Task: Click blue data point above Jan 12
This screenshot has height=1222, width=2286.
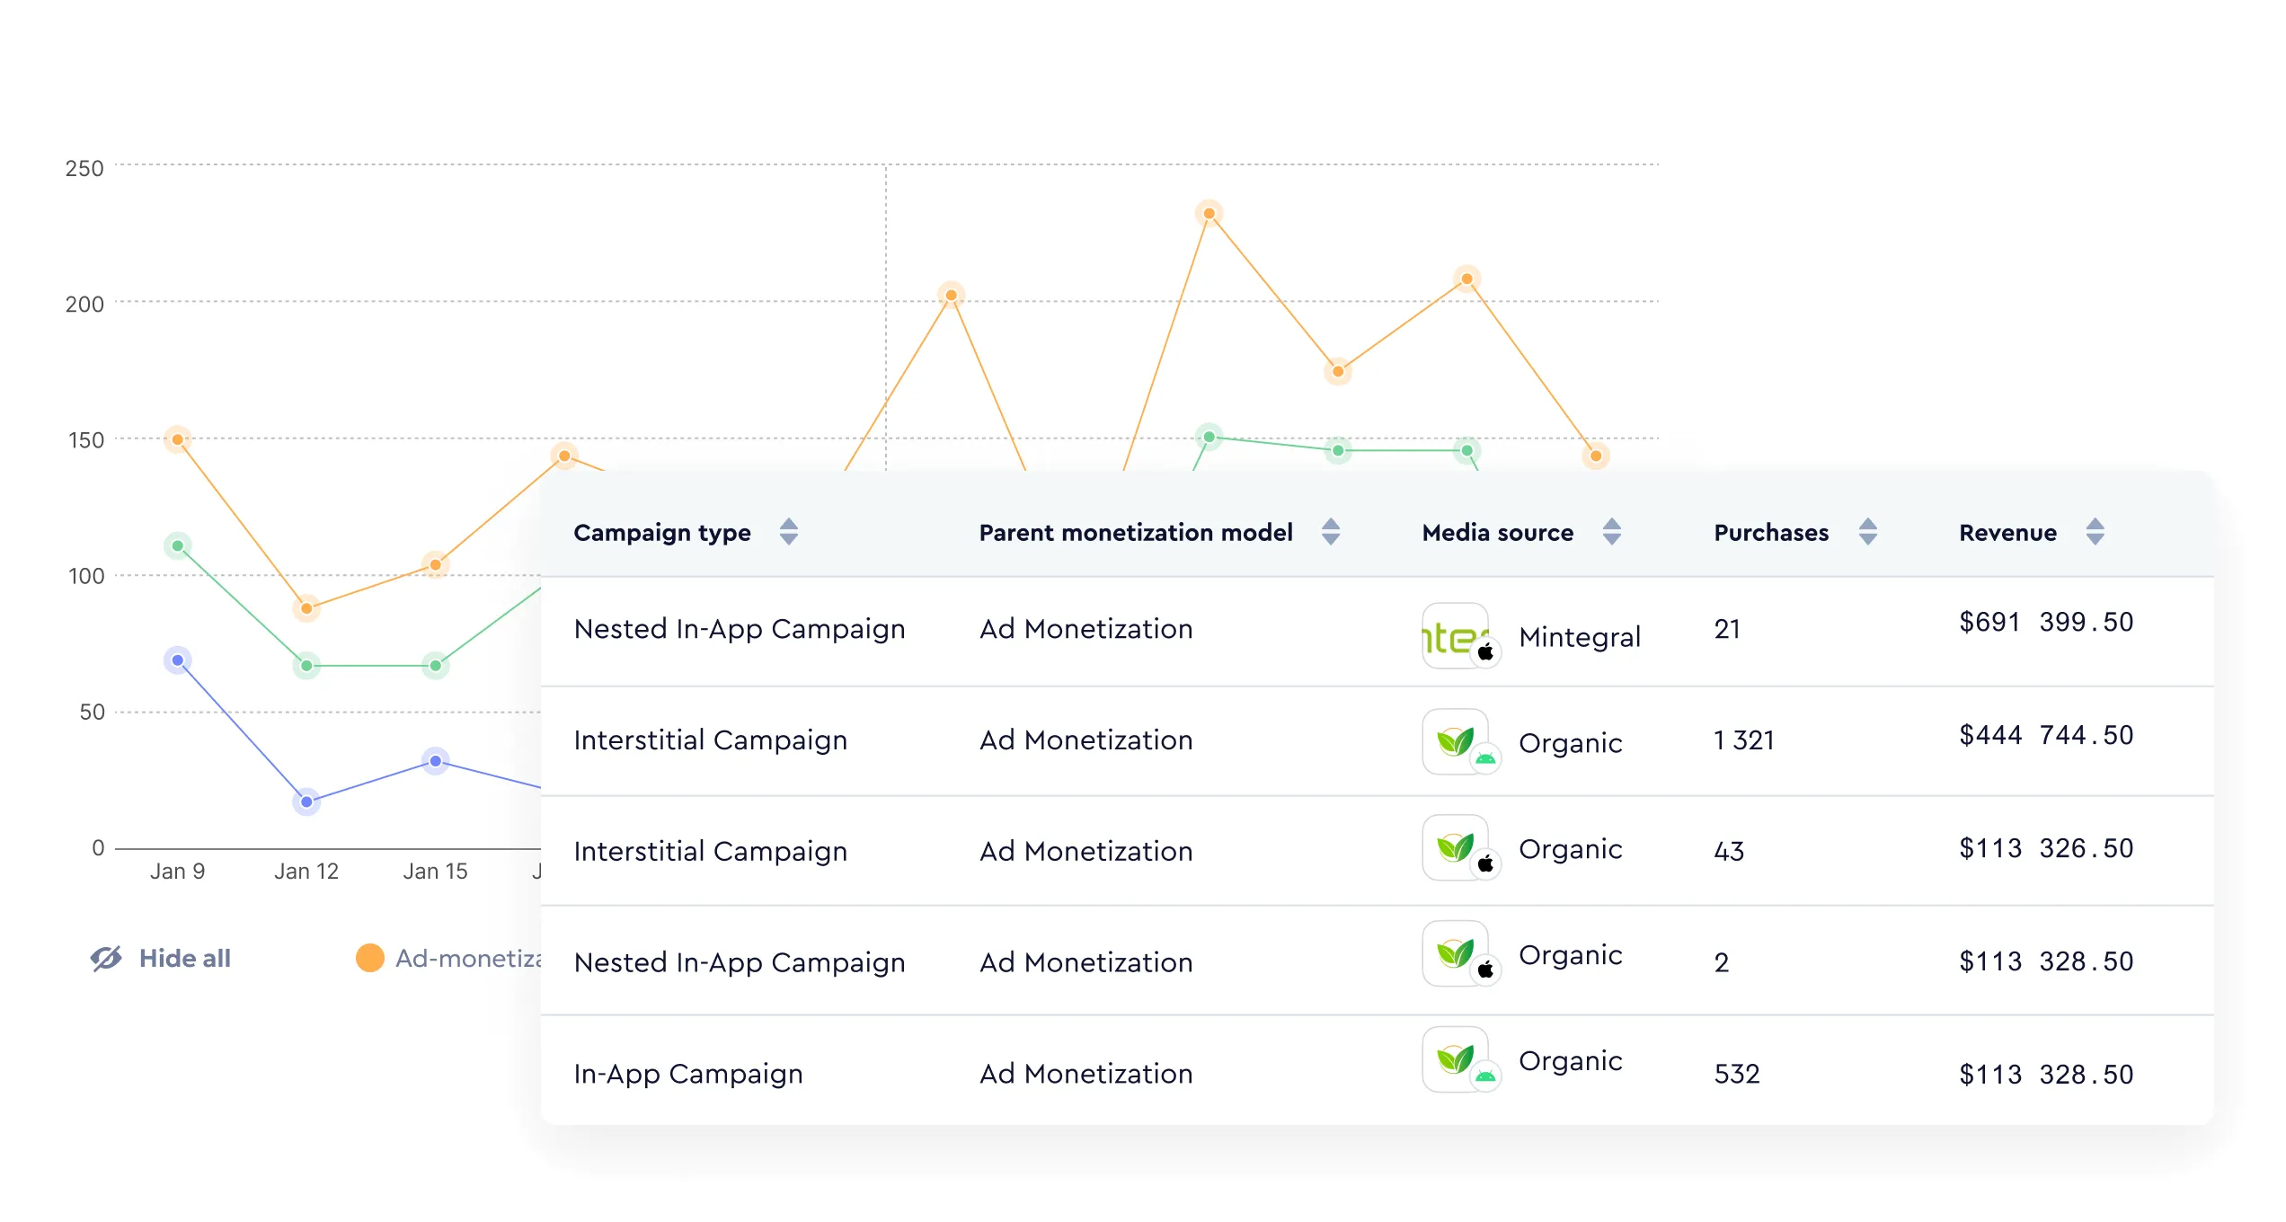Action: 306,801
